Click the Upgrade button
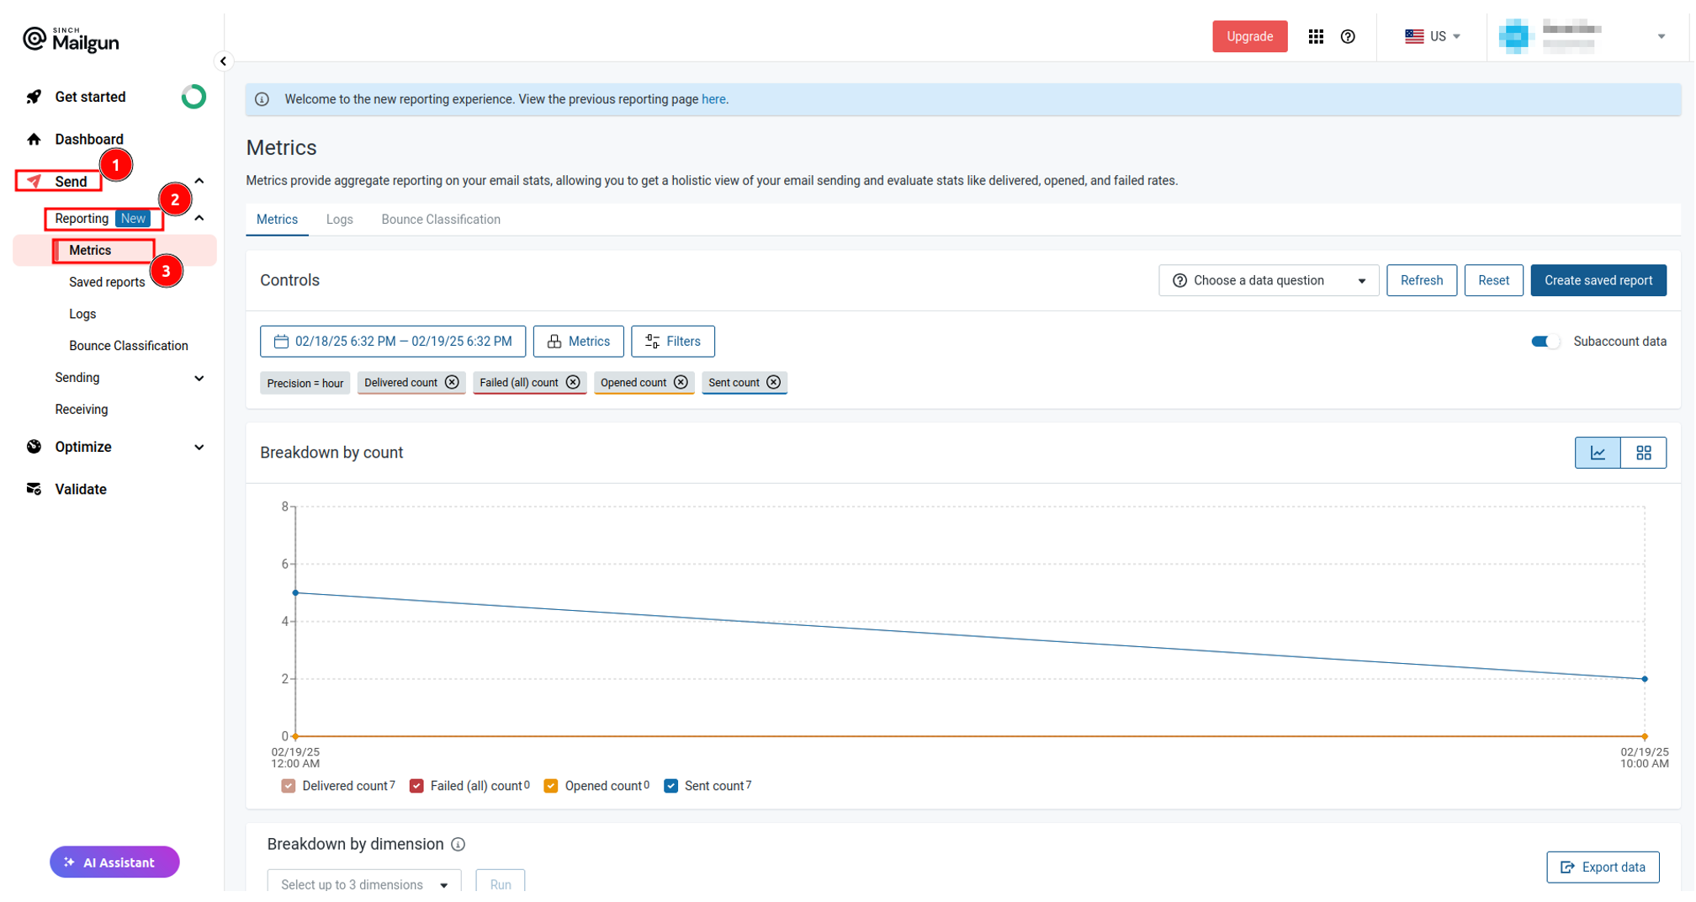The height and width of the screenshot is (902, 1696). coord(1249,36)
